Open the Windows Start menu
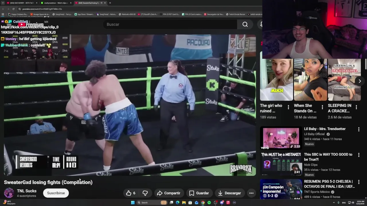Viewport: 367px width, 206px height. pos(133,203)
